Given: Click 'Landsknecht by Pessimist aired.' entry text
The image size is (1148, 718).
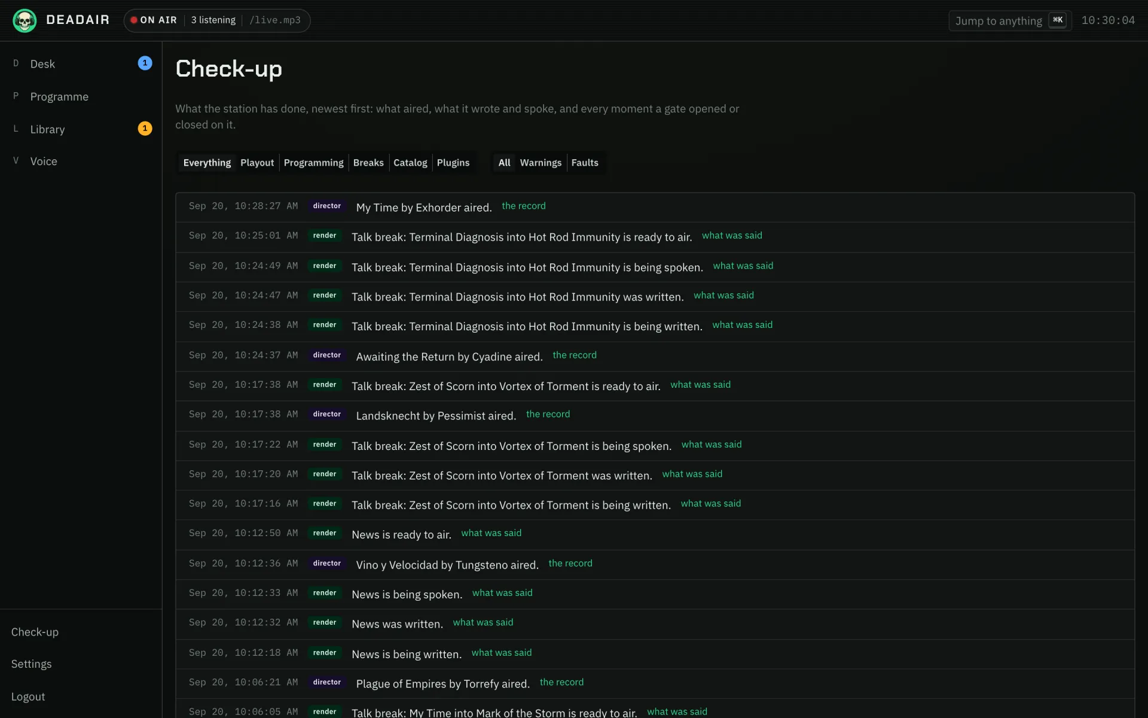Looking at the screenshot, I should [x=436, y=416].
